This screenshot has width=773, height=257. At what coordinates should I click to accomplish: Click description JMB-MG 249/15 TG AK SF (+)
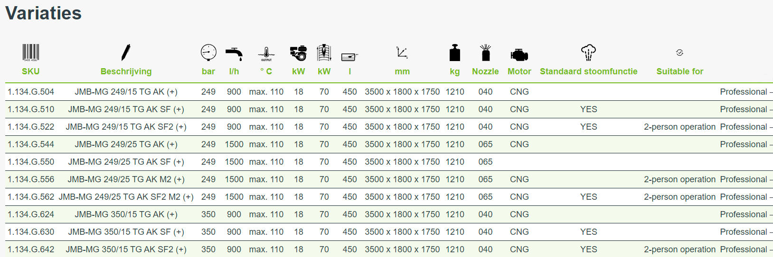(x=126, y=109)
